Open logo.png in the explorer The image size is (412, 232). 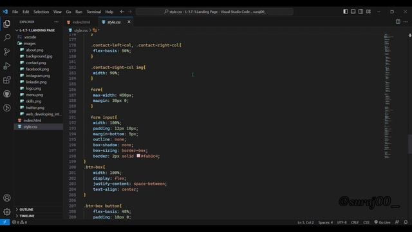33,88
